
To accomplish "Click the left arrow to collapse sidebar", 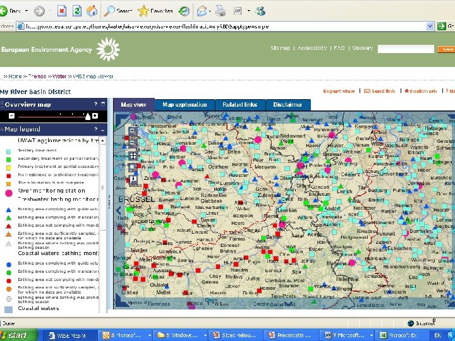I will pyautogui.click(x=118, y=210).
